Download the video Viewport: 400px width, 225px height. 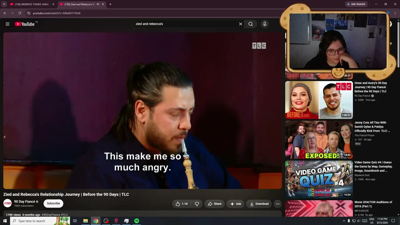pyautogui.click(x=259, y=204)
